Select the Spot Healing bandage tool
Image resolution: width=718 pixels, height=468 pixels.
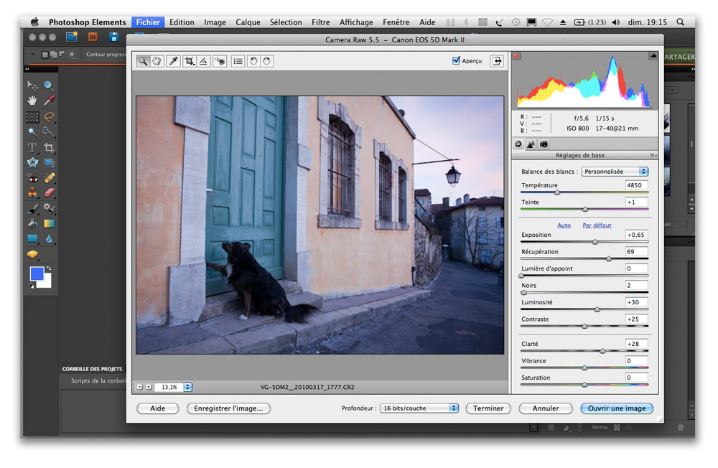(x=49, y=178)
